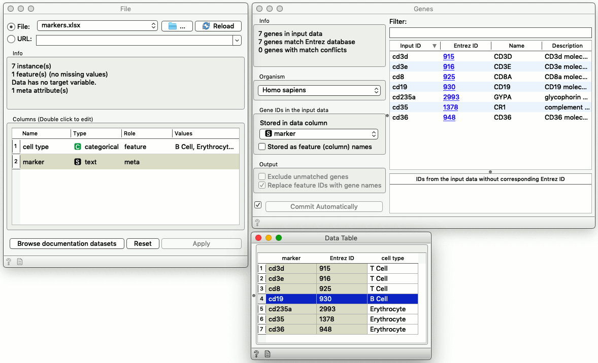Select cd8 row in Data Table
This screenshot has width=598, height=363.
coord(338,288)
